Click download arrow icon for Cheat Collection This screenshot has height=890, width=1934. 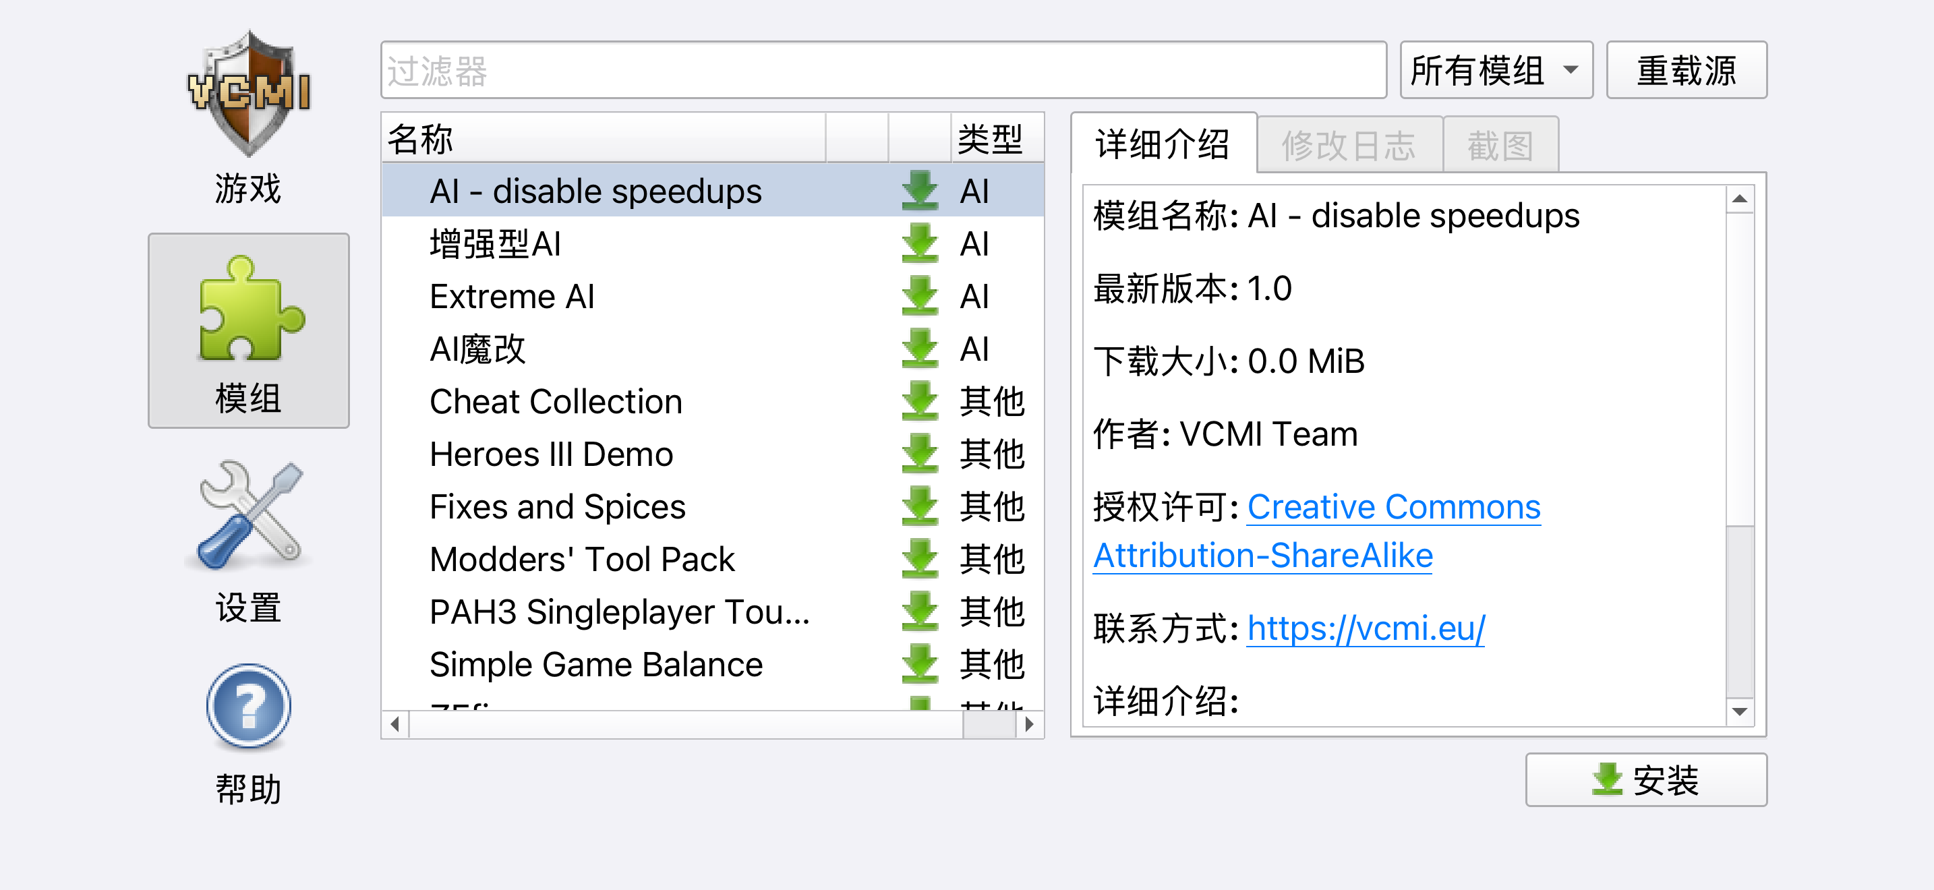(x=920, y=400)
